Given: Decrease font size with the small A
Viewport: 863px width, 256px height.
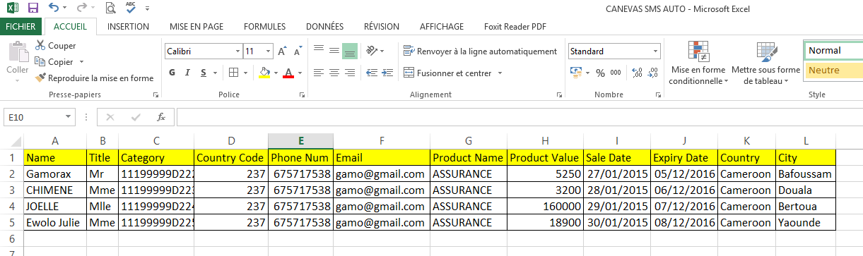Looking at the screenshot, I should pyautogui.click(x=298, y=51).
